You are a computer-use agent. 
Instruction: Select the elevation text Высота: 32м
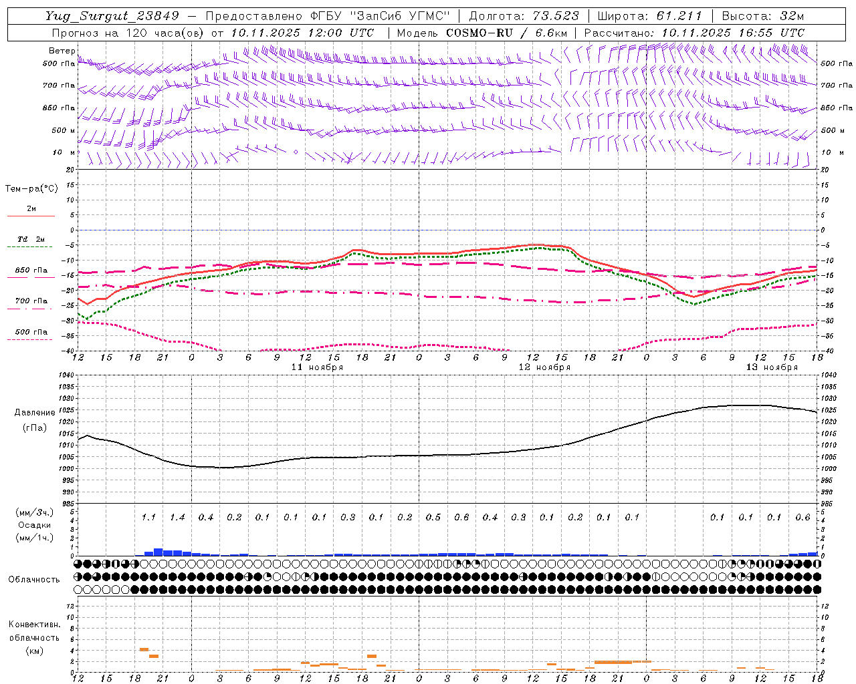pyautogui.click(x=762, y=16)
